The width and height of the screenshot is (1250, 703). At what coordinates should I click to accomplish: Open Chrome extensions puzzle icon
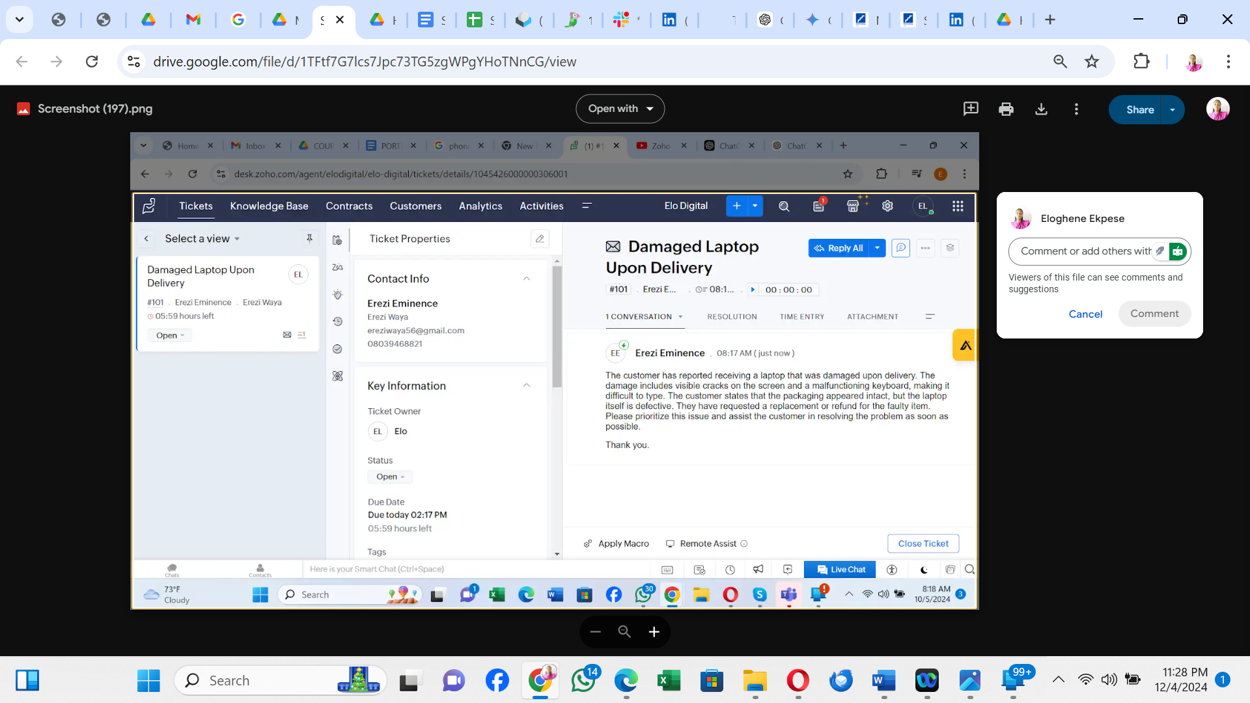point(1141,61)
